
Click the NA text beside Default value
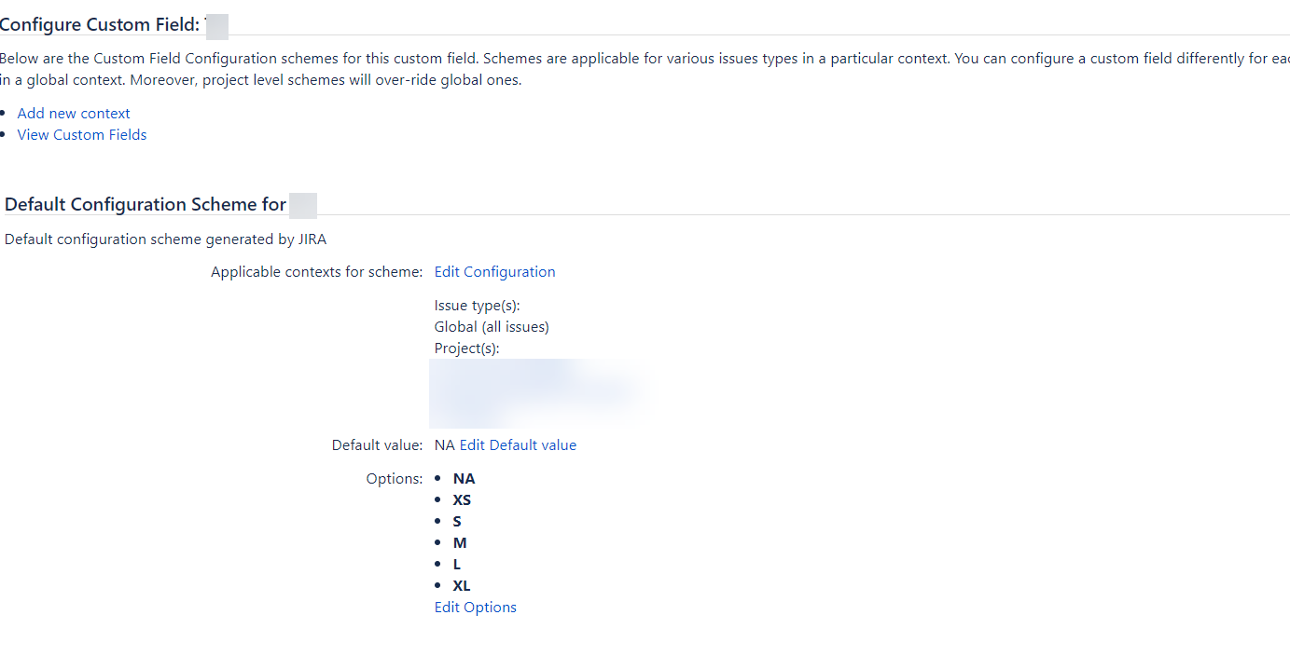tap(445, 444)
